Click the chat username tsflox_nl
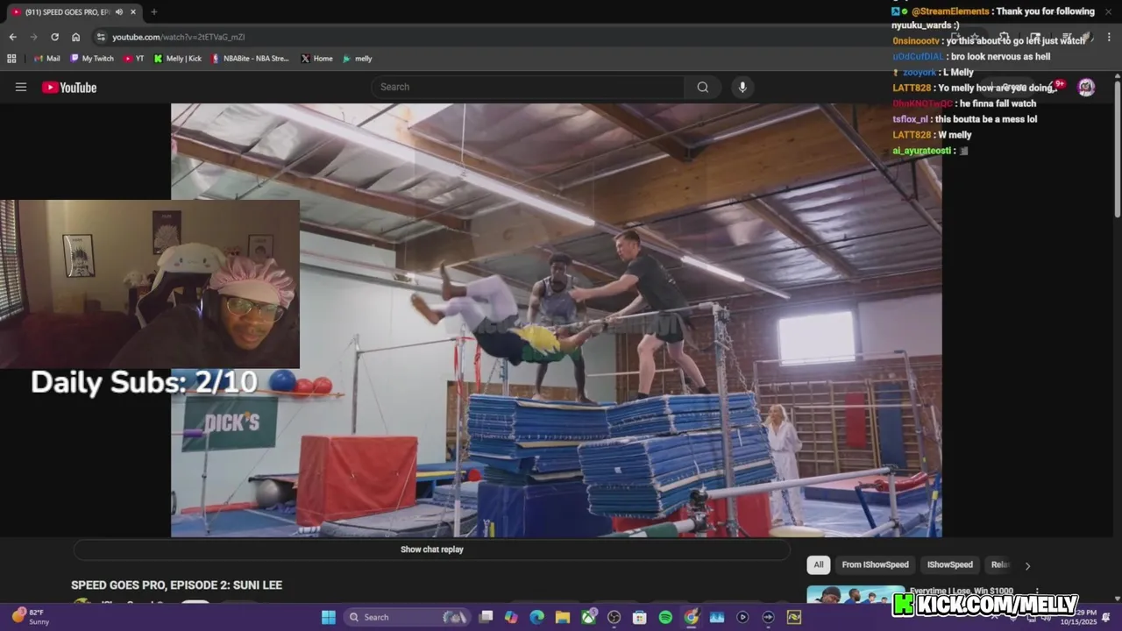Screen dimensions: 1122x631 click(910, 119)
